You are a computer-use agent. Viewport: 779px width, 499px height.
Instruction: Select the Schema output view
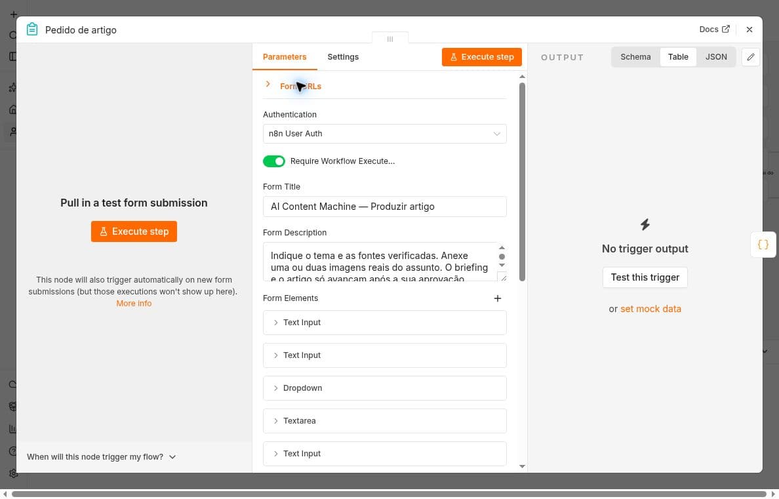point(635,56)
